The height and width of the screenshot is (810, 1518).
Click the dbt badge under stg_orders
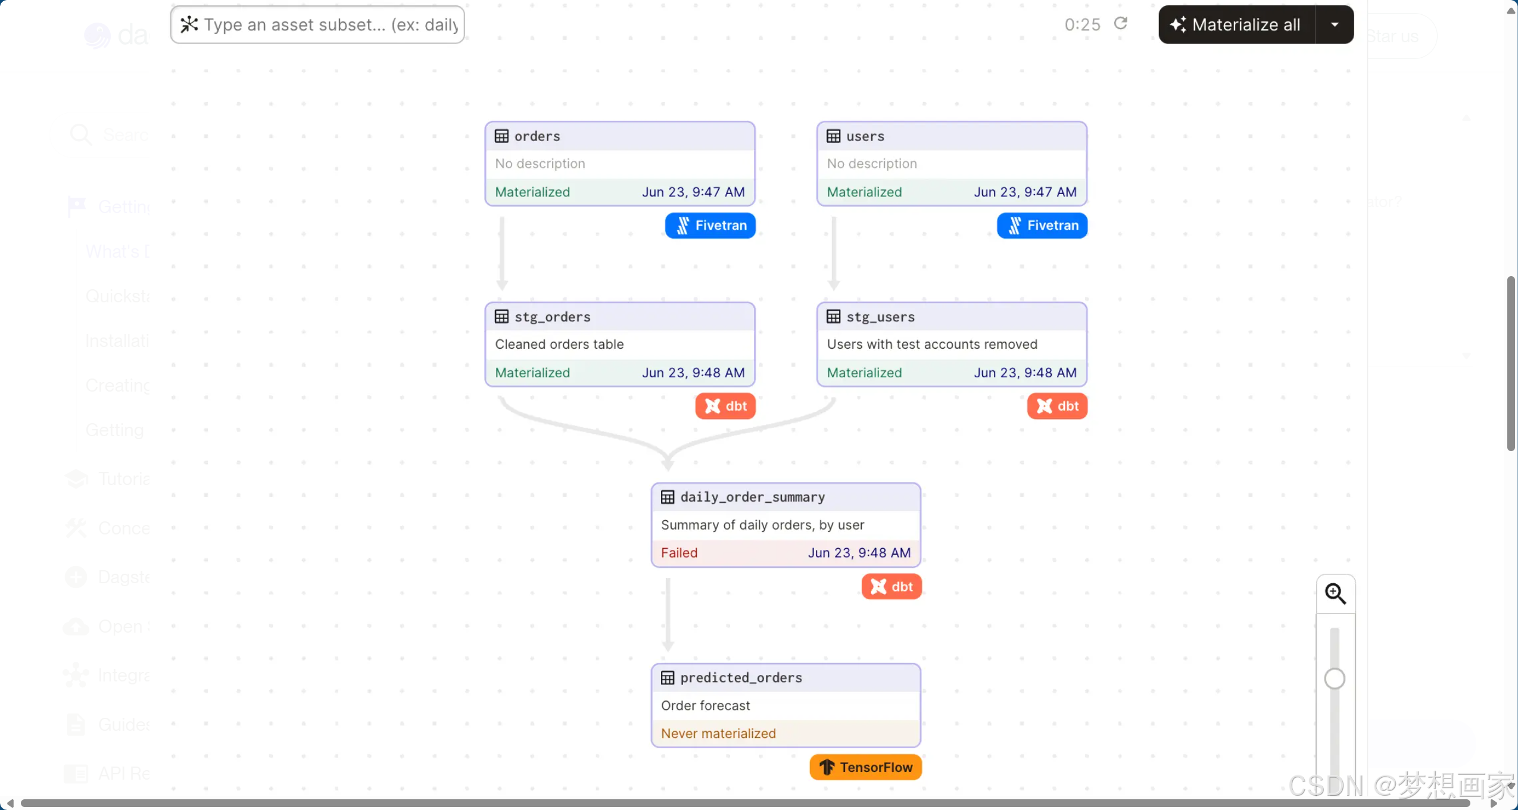tap(725, 406)
